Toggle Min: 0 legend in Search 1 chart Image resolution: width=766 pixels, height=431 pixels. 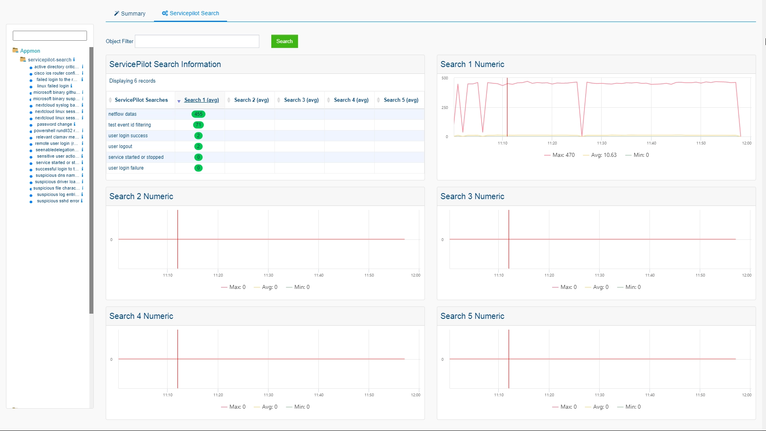(x=637, y=155)
